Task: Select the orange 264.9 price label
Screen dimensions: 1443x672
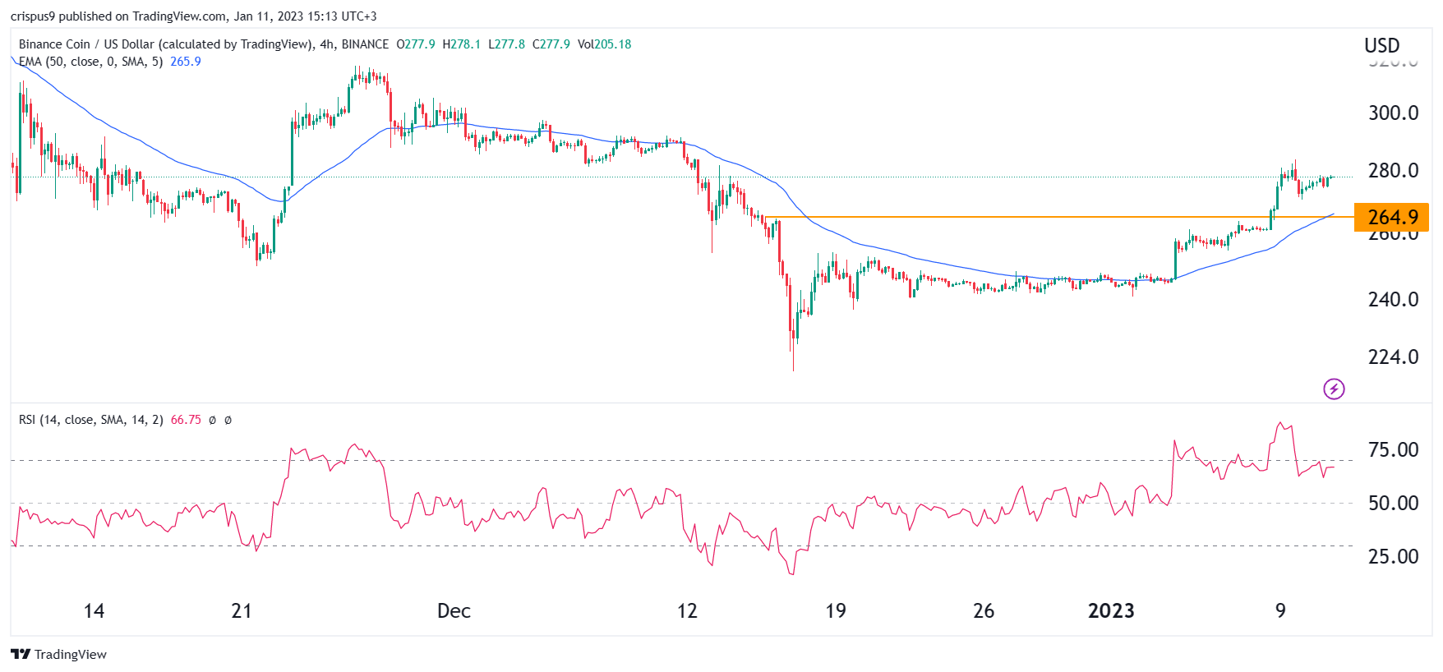Action: coord(1391,217)
